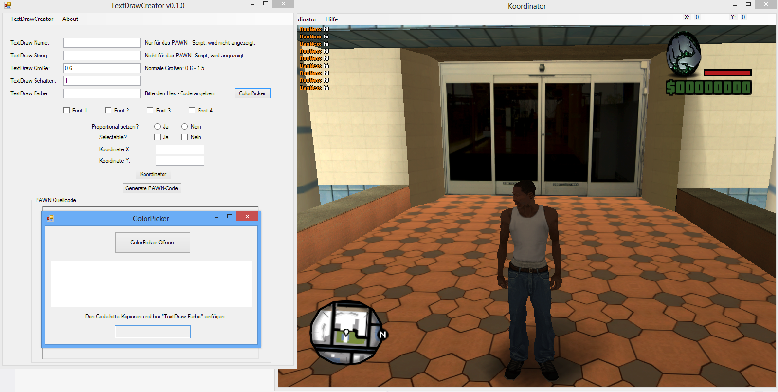Click the red health bar in HUD
778x392 pixels.
[x=727, y=73]
